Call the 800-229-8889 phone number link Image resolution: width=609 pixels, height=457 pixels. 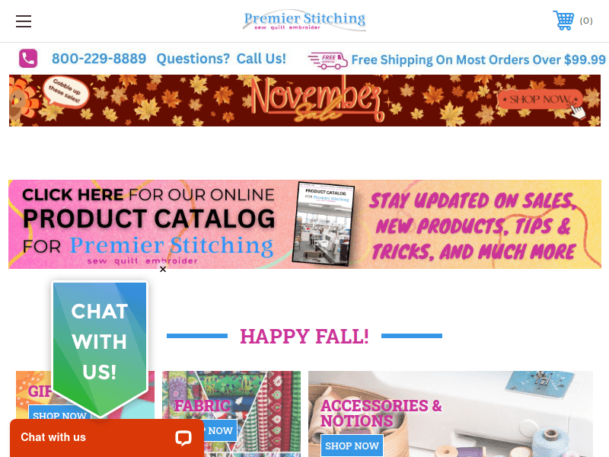[x=99, y=59]
